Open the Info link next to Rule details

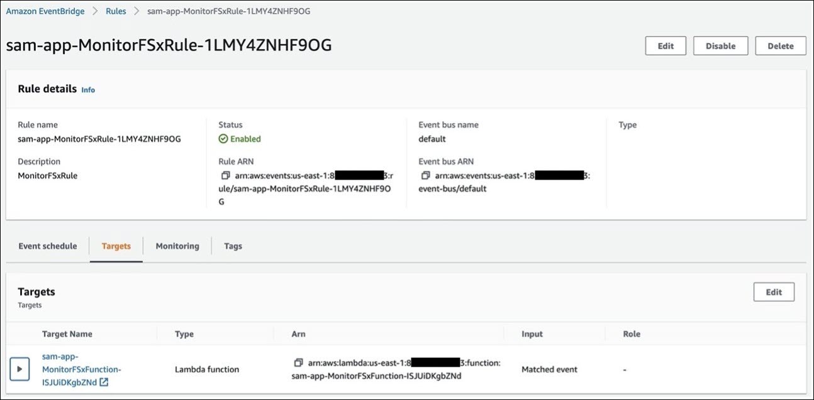[x=88, y=90]
